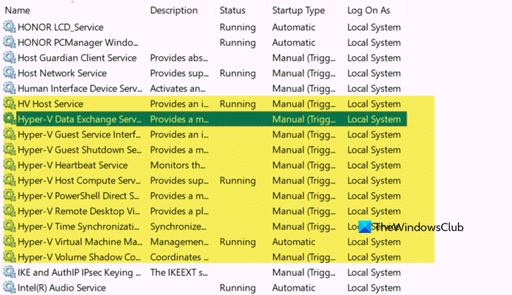
Task: Sort by the Description column header
Action: pos(174,10)
